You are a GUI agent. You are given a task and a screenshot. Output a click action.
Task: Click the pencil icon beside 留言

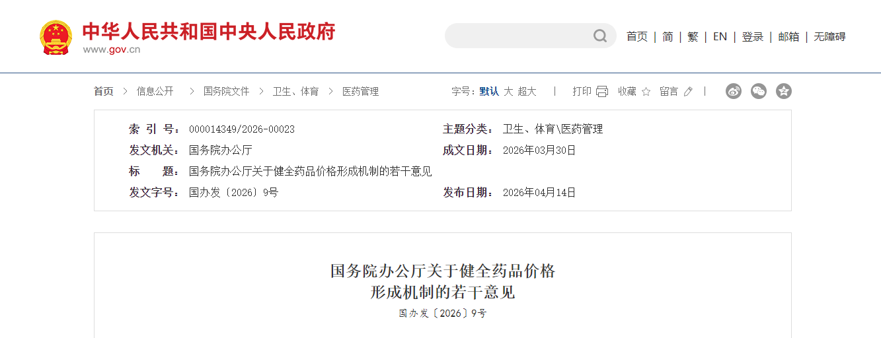688,92
